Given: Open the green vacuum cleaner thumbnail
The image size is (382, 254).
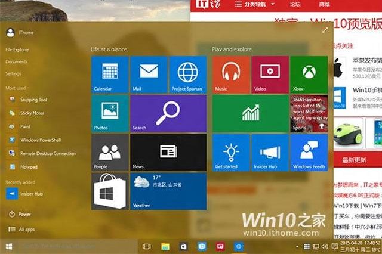Looking at the screenshot, I should (348, 133).
